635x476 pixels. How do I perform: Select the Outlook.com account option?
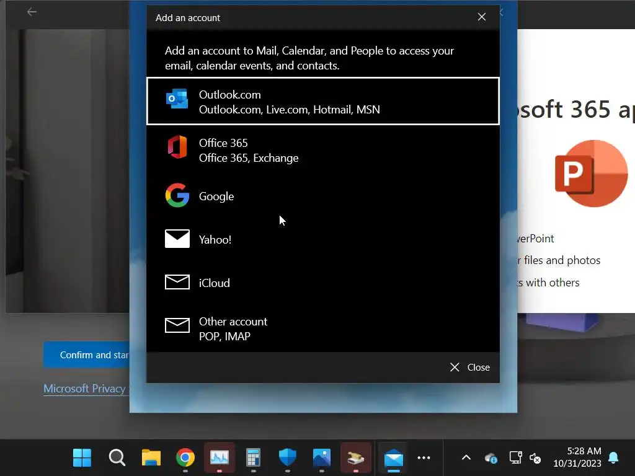[x=322, y=101]
